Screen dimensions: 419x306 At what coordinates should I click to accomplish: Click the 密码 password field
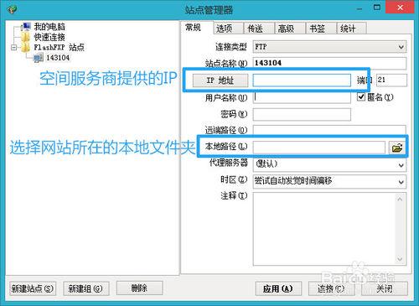(302, 114)
